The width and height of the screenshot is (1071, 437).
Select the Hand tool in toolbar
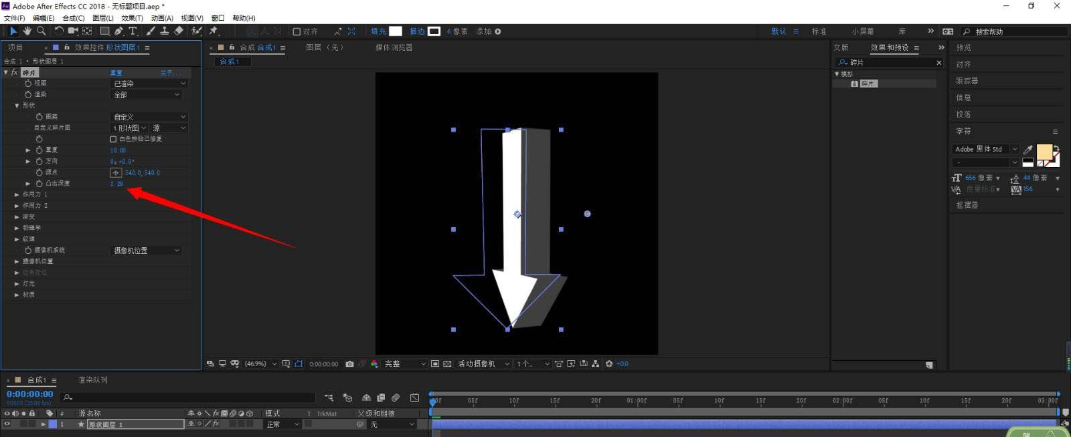tap(27, 31)
